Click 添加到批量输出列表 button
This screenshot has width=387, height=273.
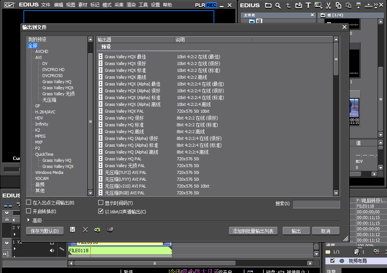coord(253,231)
